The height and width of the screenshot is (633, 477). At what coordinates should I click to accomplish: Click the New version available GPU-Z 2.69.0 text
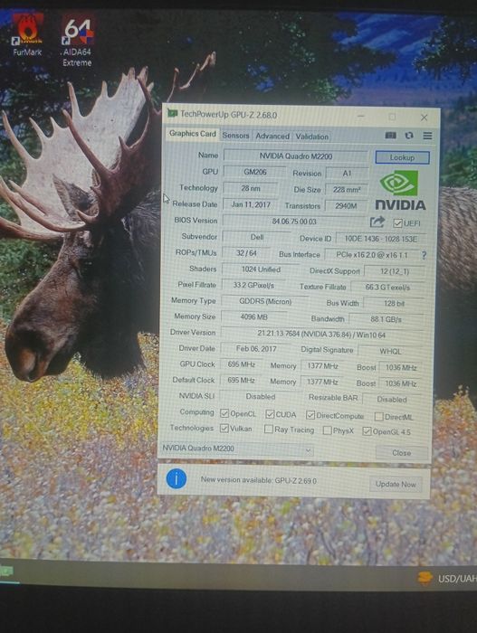click(259, 480)
